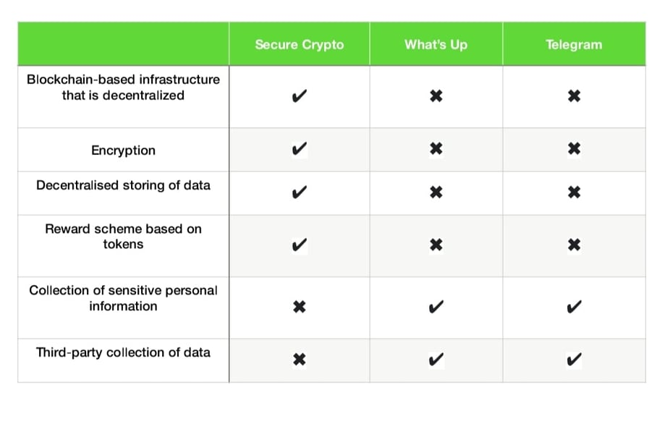Select the Secure Crypto column header
This screenshot has width=665, height=432.
tap(300, 44)
